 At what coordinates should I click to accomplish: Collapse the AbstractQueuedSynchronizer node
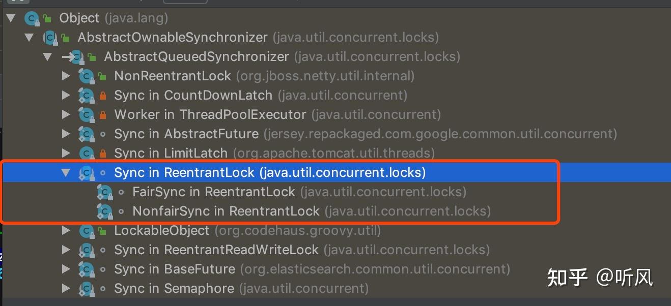[47, 57]
